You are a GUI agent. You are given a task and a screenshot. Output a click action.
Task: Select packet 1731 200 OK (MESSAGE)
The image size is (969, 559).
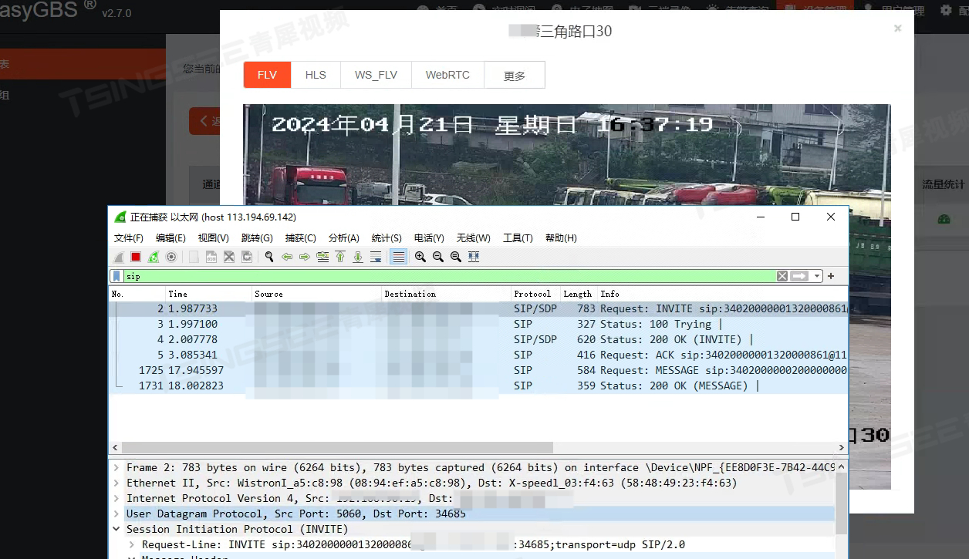pyautogui.click(x=478, y=386)
